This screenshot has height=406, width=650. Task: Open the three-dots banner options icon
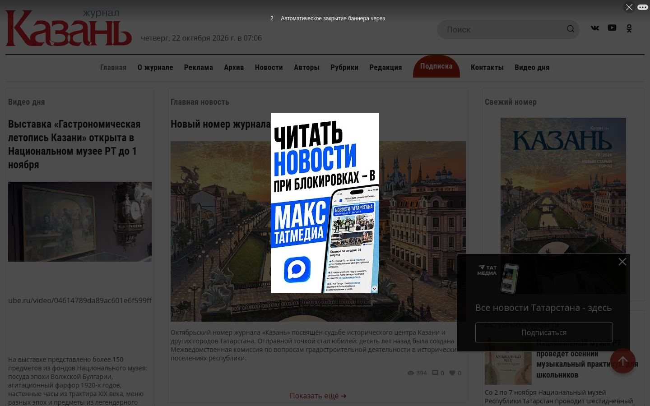642,7
